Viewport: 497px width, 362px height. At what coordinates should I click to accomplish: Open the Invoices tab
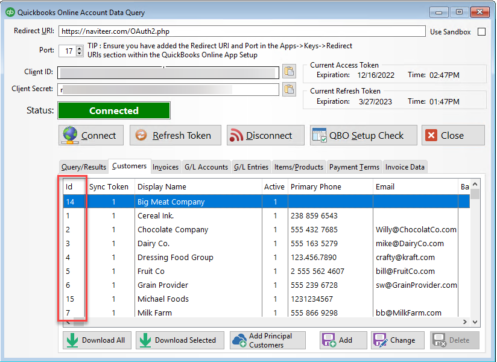(165, 167)
